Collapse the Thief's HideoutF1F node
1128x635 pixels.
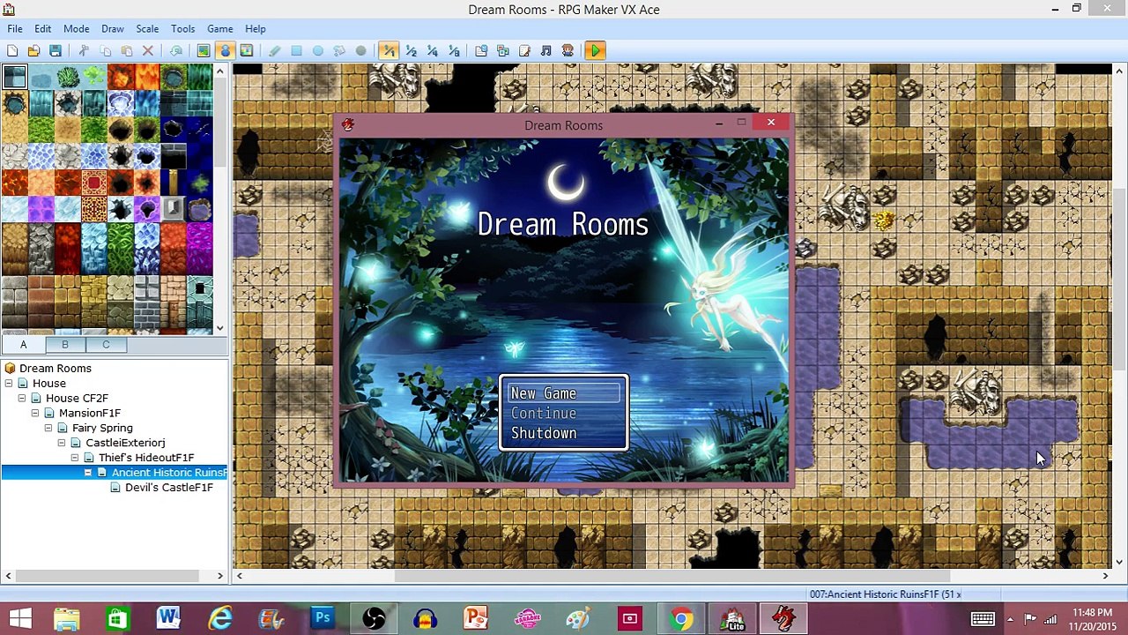point(75,458)
